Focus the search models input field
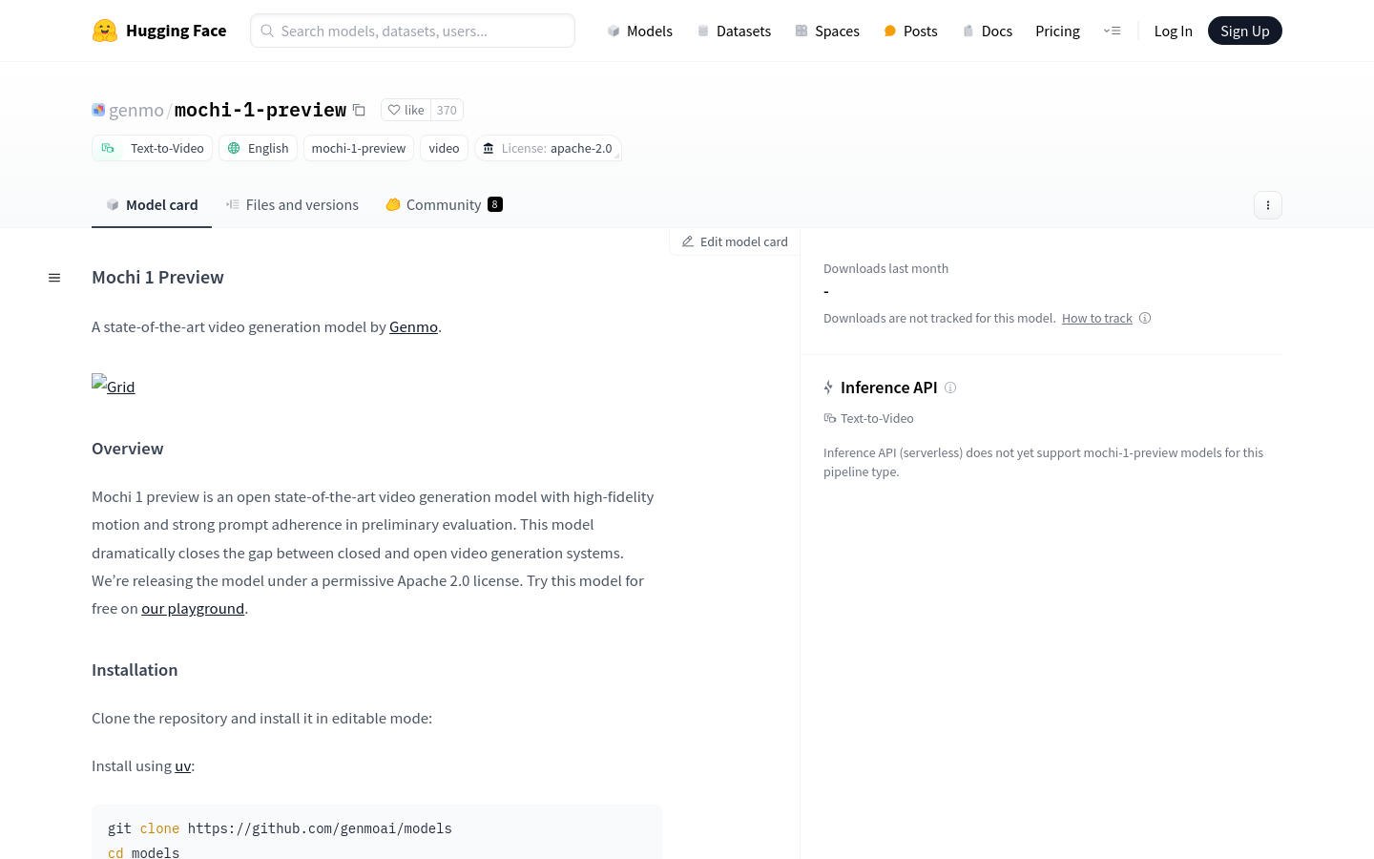 pos(412,31)
